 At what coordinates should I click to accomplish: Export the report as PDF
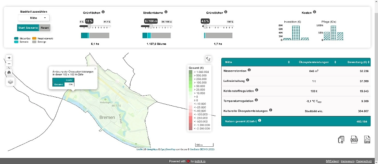(x=367, y=140)
